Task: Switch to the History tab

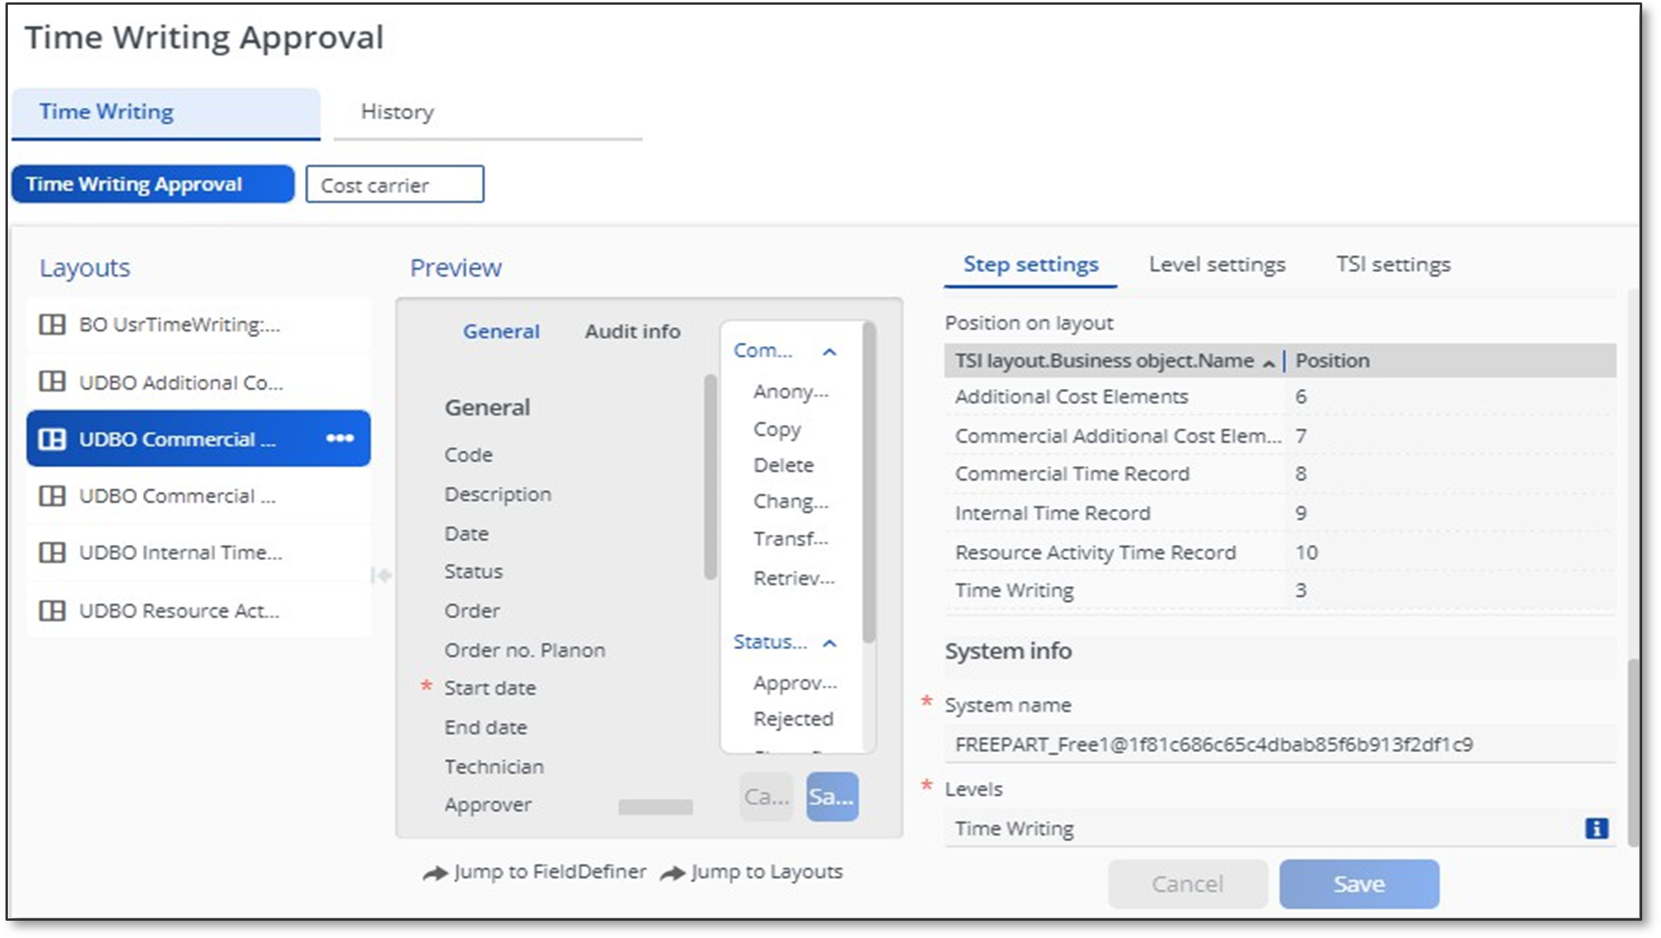Action: [x=488, y=114]
